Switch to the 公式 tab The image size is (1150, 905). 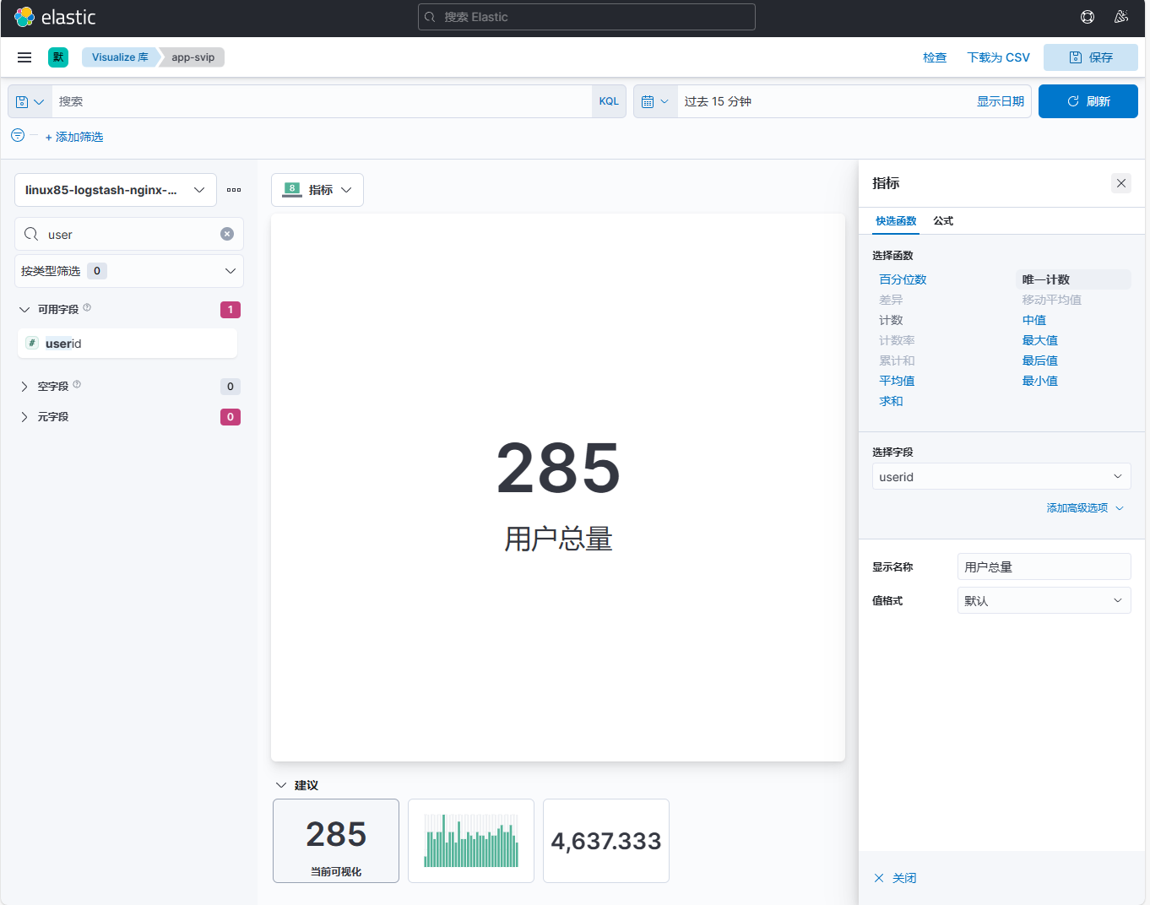pyautogui.click(x=943, y=221)
